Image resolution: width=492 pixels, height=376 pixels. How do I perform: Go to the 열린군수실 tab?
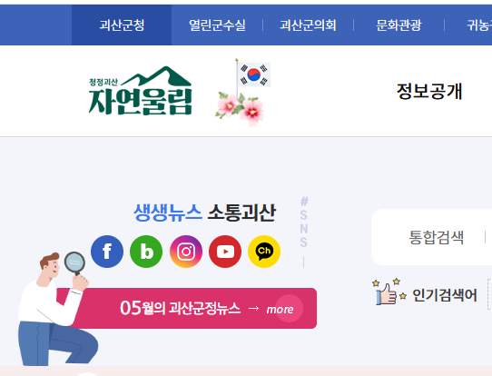coord(217,25)
